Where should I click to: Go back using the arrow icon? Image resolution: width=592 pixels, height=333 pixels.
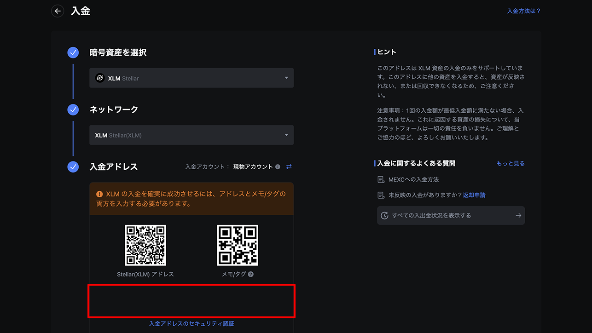58,11
